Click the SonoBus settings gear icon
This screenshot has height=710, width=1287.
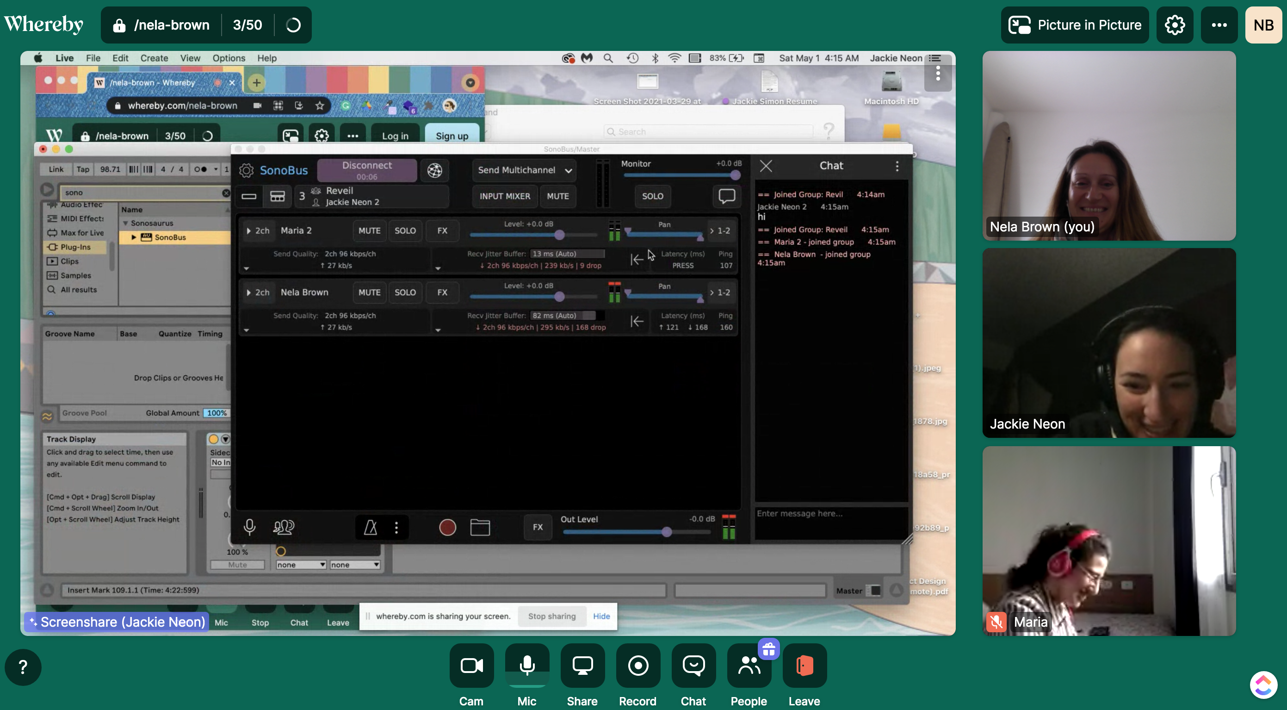[246, 170]
